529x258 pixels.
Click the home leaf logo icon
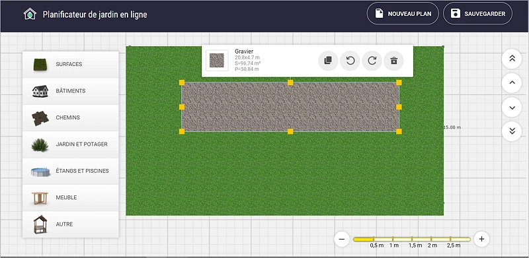click(x=30, y=14)
